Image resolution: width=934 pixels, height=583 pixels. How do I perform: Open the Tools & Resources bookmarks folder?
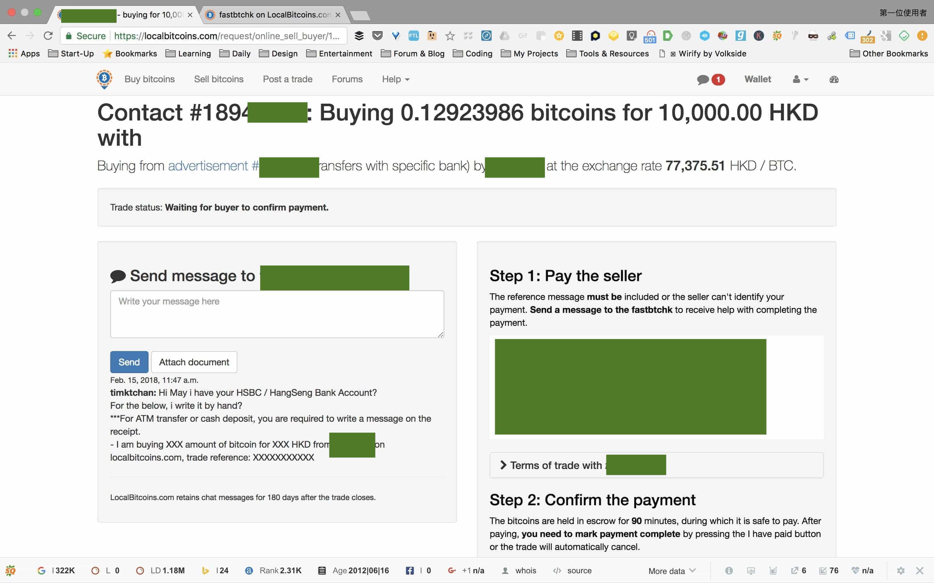pos(607,53)
